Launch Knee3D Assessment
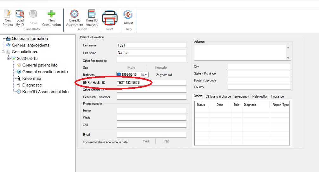Screen dimensions: 319x172 [75, 18]
